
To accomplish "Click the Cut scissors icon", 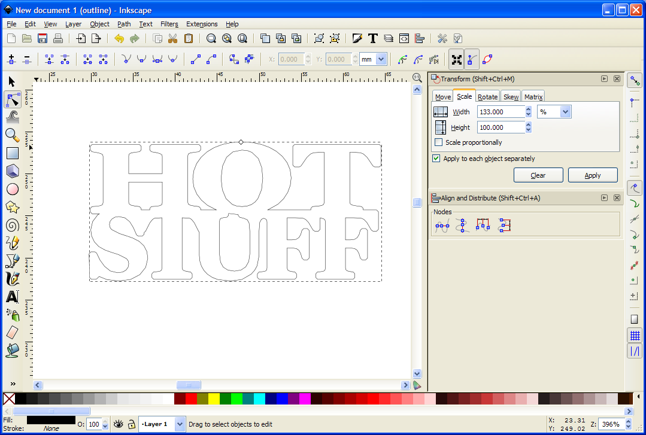I will point(172,39).
